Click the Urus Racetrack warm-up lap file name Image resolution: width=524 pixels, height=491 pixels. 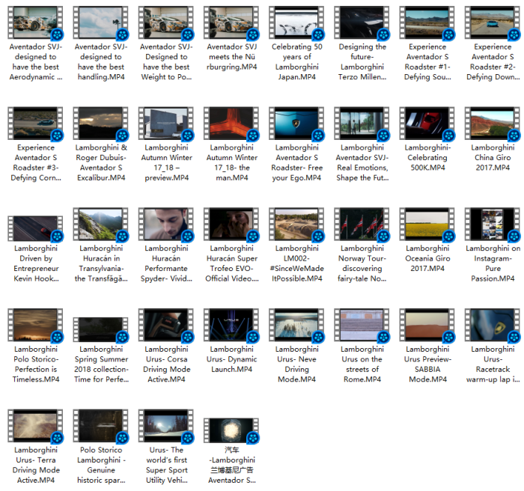(493, 364)
